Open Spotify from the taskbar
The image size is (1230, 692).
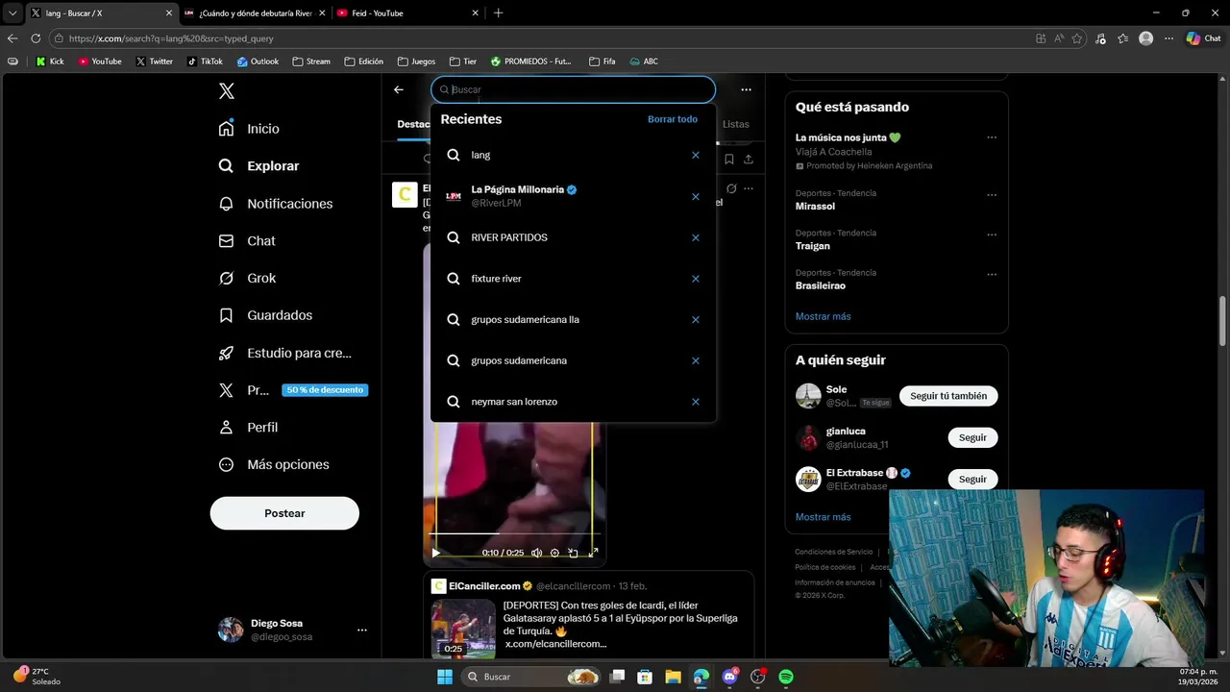click(786, 677)
